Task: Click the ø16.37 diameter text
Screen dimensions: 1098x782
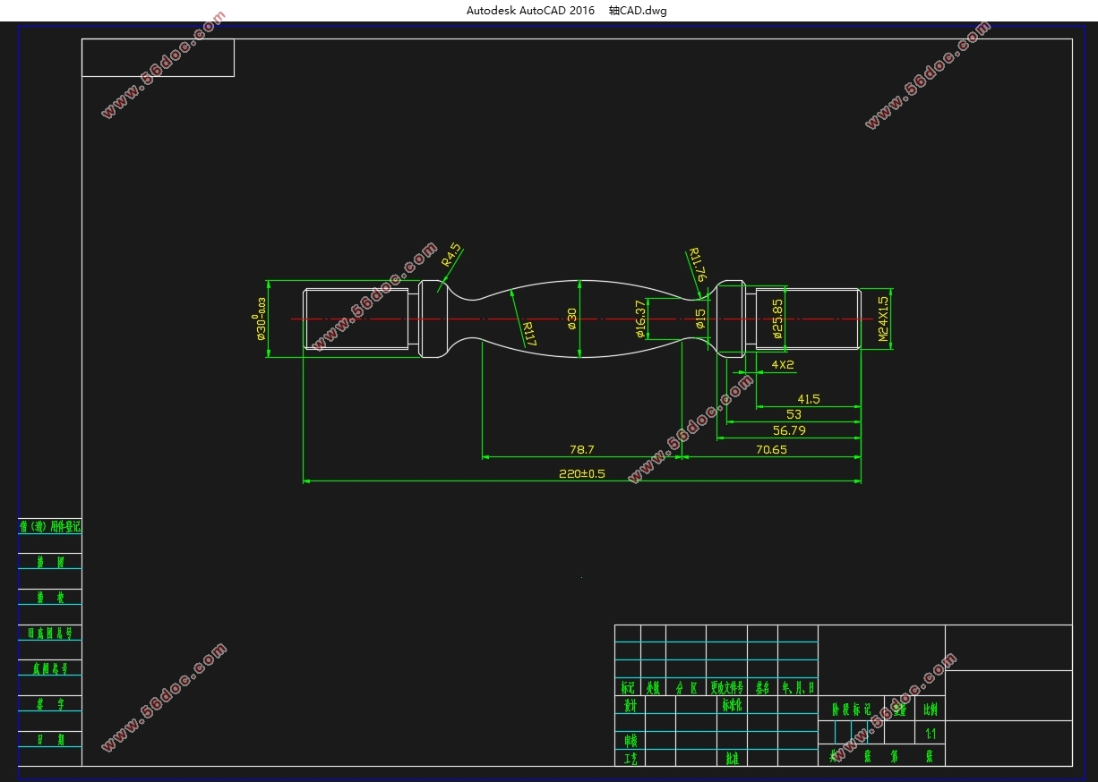Action: click(639, 319)
